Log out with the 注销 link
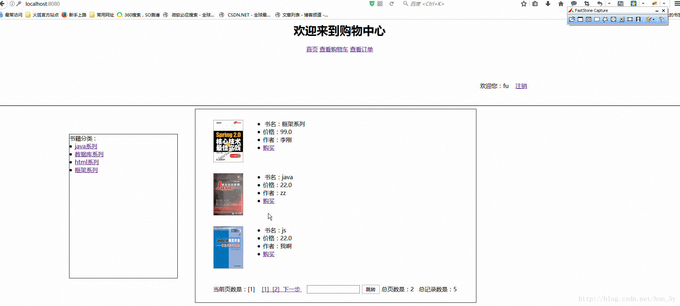The width and height of the screenshot is (680, 306). coord(521,86)
